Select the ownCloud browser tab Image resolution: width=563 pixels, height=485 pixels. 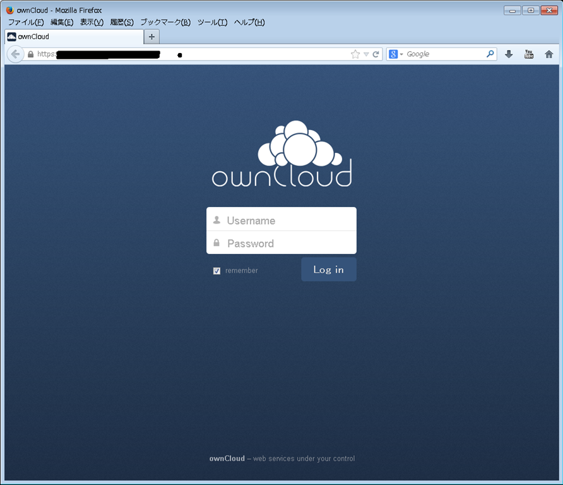point(74,37)
